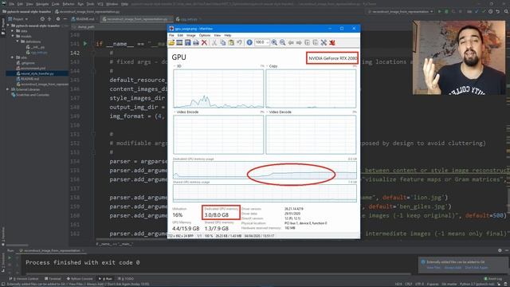Go to next image with right arrow
The width and height of the screenshot is (510, 287).
[x=299, y=42]
